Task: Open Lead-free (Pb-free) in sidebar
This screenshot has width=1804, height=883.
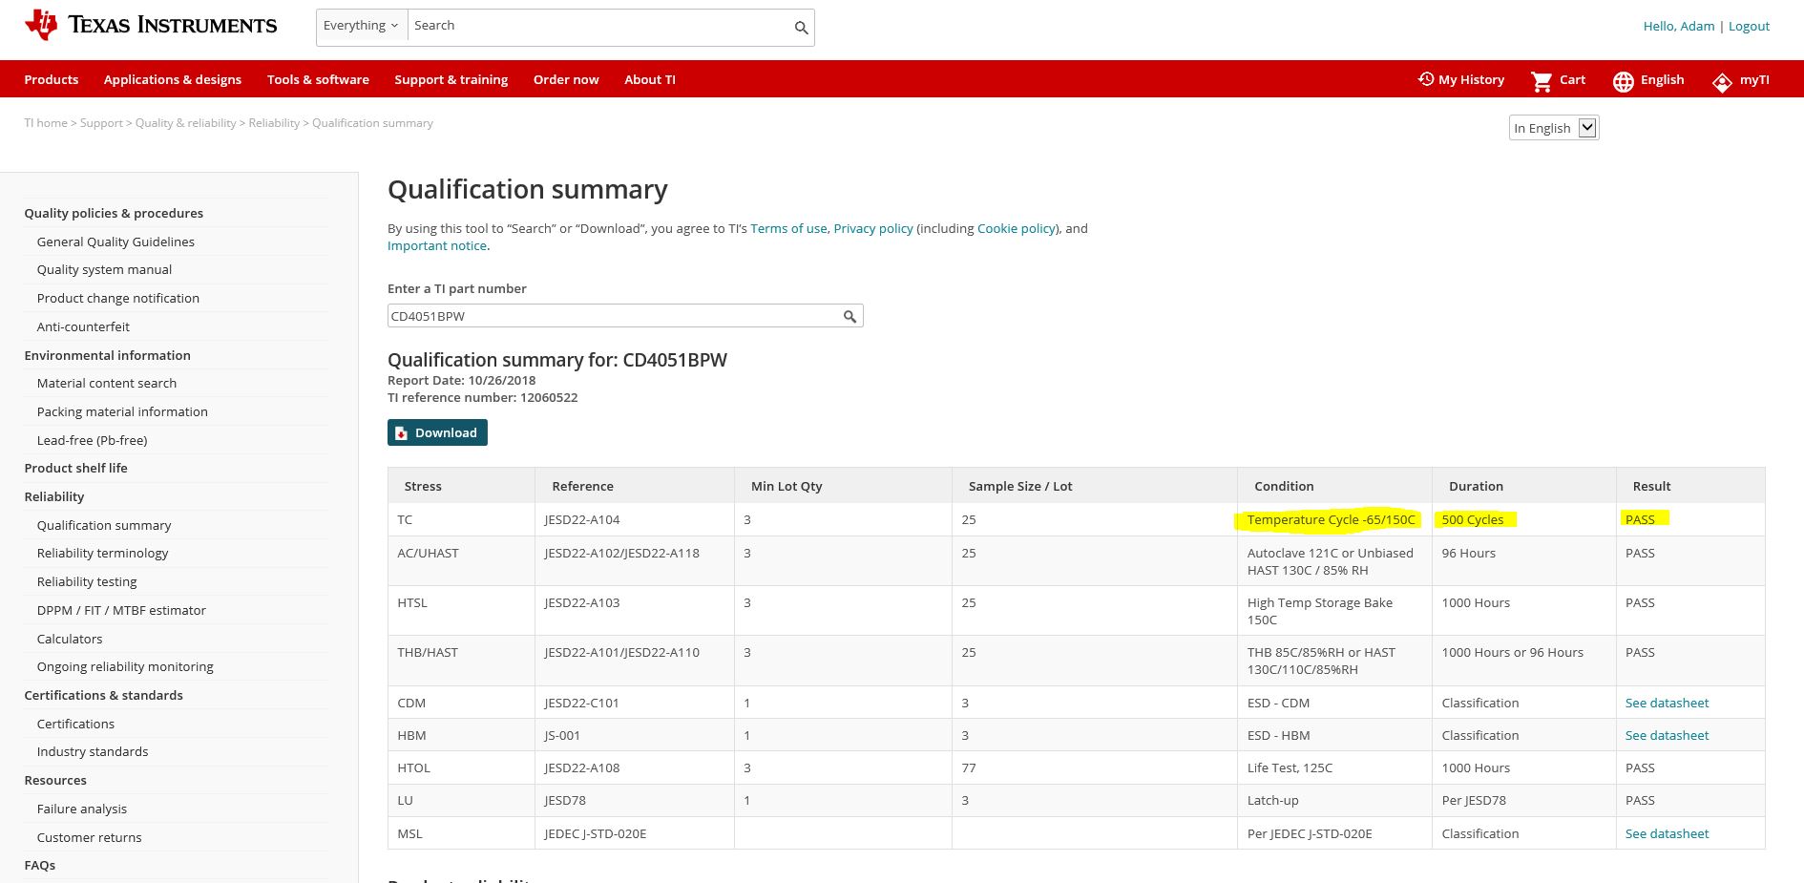Action: (92, 440)
